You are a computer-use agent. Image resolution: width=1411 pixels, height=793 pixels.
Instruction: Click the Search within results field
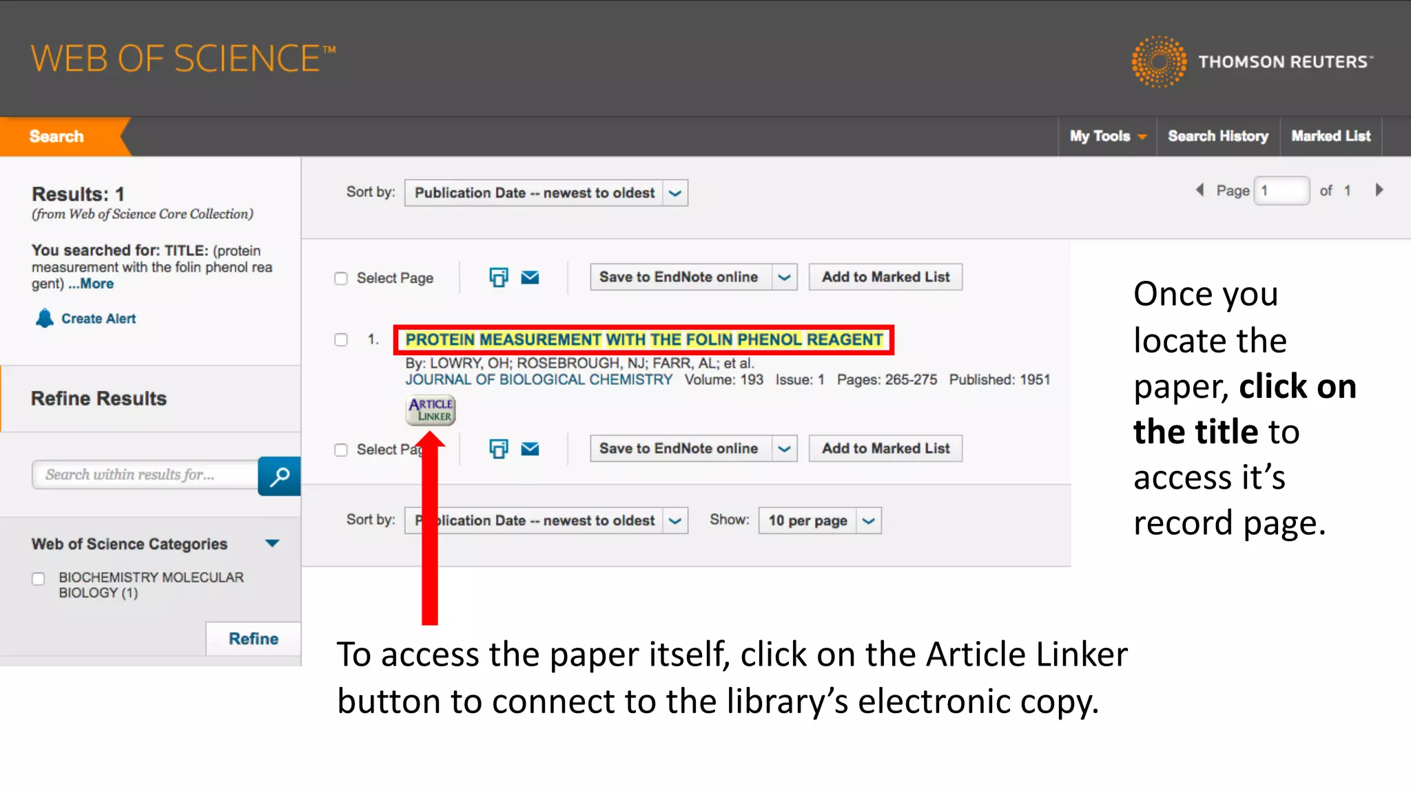pos(145,475)
